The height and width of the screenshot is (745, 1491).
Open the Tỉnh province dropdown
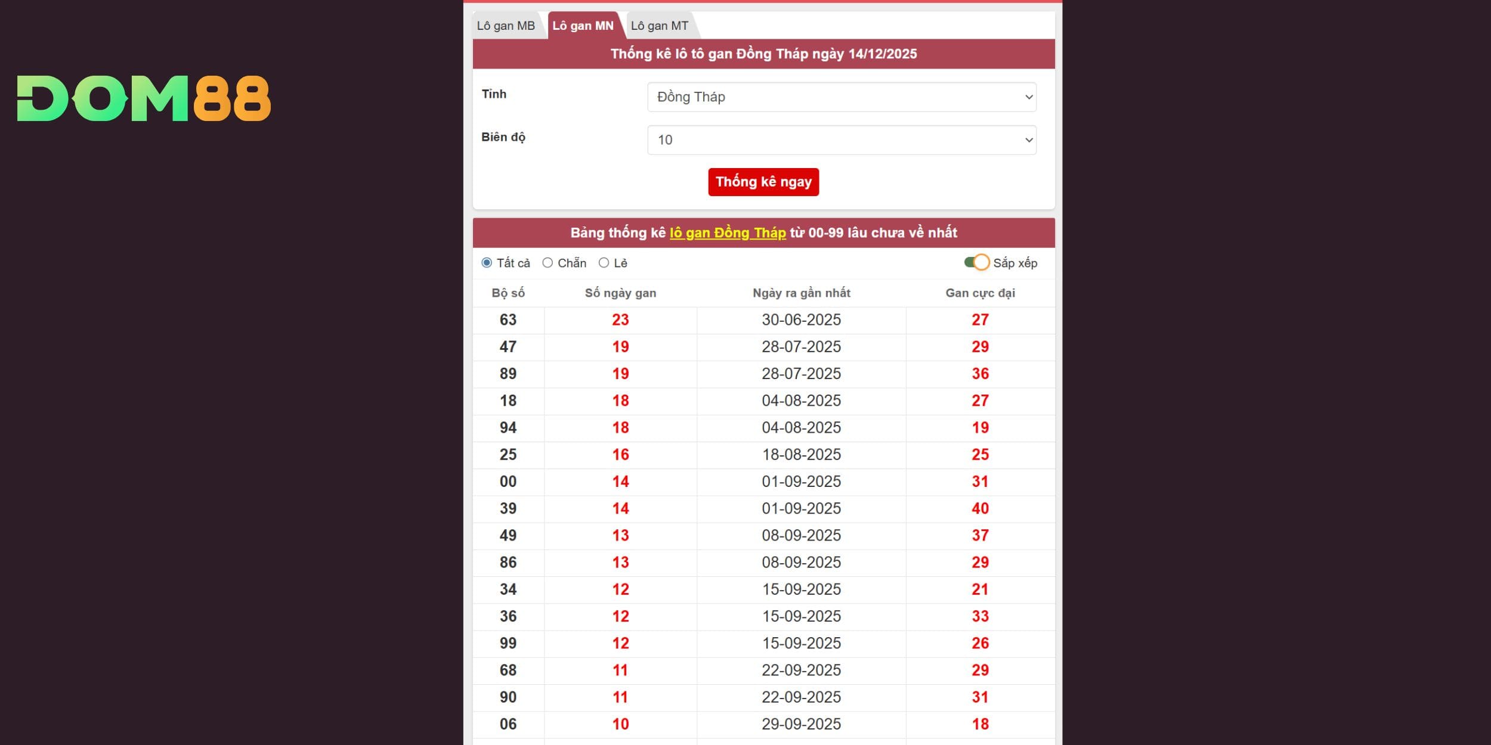click(x=841, y=97)
